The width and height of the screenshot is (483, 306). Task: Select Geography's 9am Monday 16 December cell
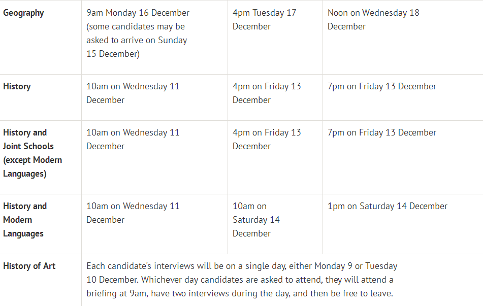click(x=138, y=13)
